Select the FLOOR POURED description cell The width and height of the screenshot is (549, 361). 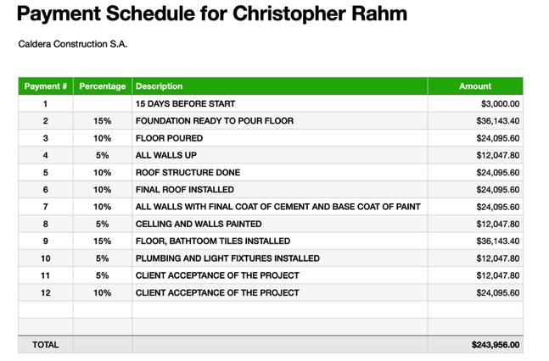[x=279, y=138]
